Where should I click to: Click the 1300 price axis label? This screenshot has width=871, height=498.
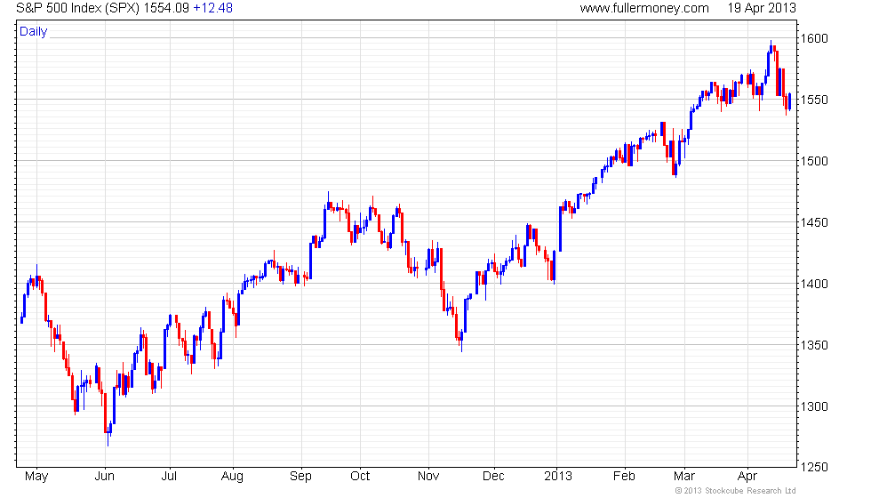click(x=814, y=406)
